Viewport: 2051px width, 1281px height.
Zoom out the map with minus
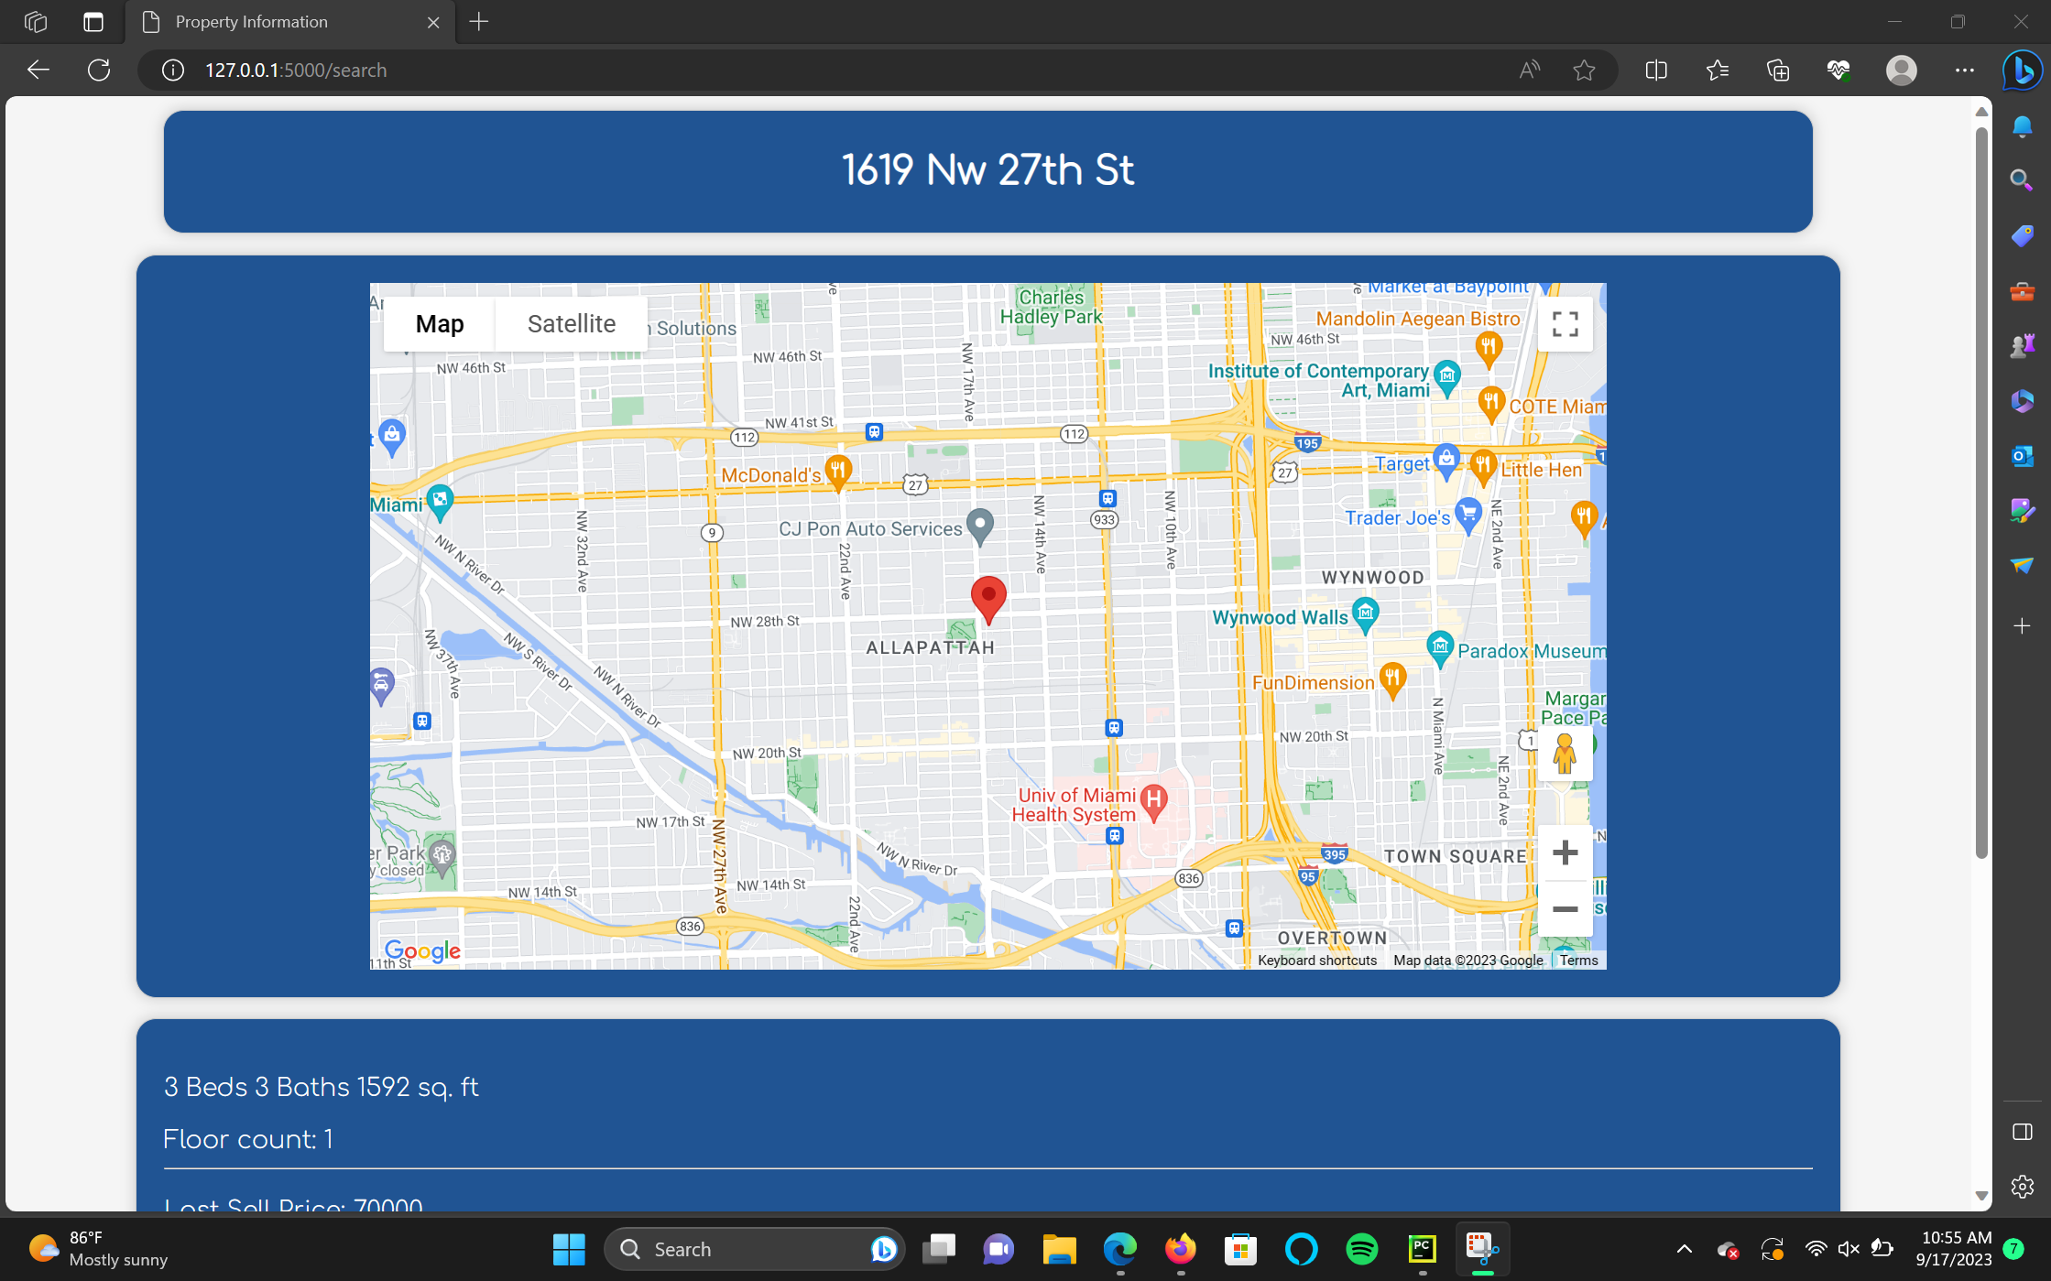click(1565, 909)
